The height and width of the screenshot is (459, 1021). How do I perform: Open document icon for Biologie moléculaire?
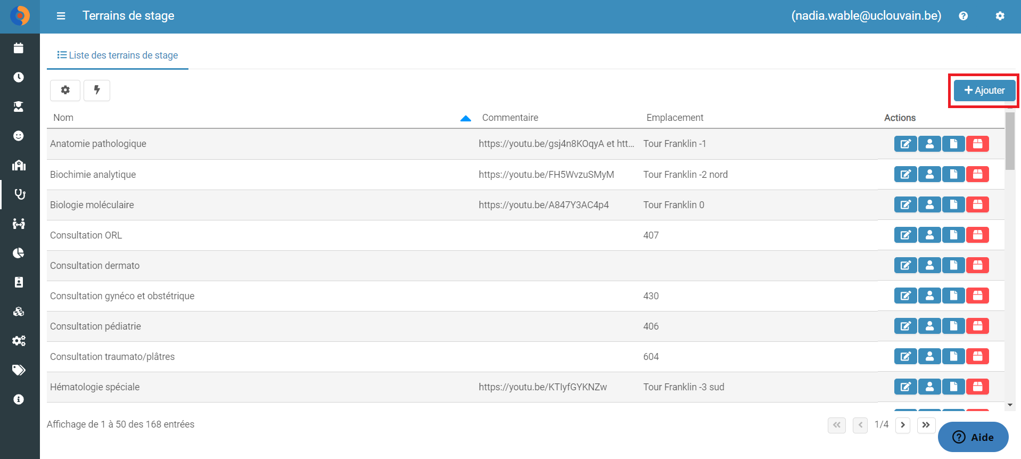tap(953, 204)
